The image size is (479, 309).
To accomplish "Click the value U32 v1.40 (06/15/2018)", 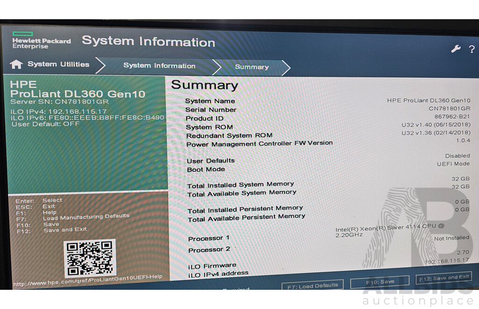I will click(436, 125).
